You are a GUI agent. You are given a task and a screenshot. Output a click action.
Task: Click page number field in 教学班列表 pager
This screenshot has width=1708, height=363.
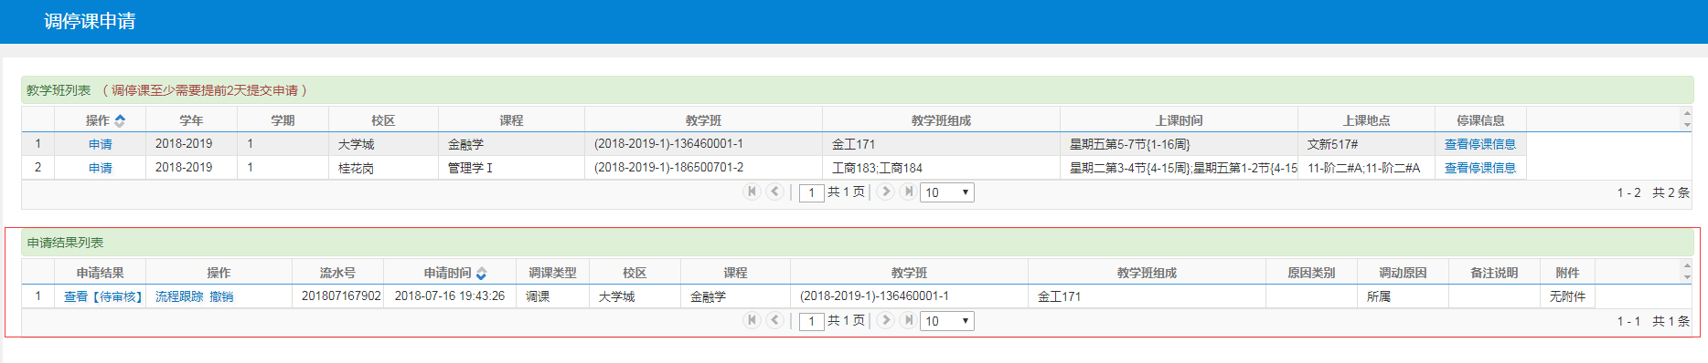pyautogui.click(x=812, y=192)
